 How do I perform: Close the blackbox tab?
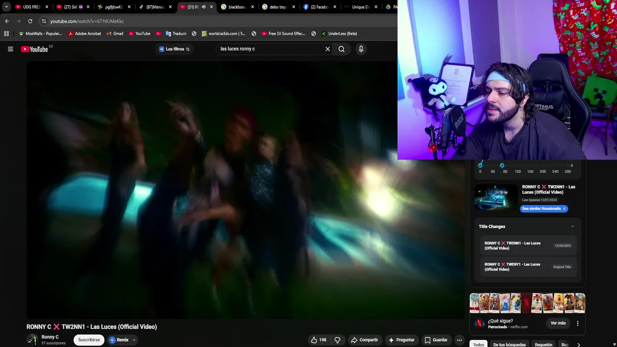tap(252, 7)
